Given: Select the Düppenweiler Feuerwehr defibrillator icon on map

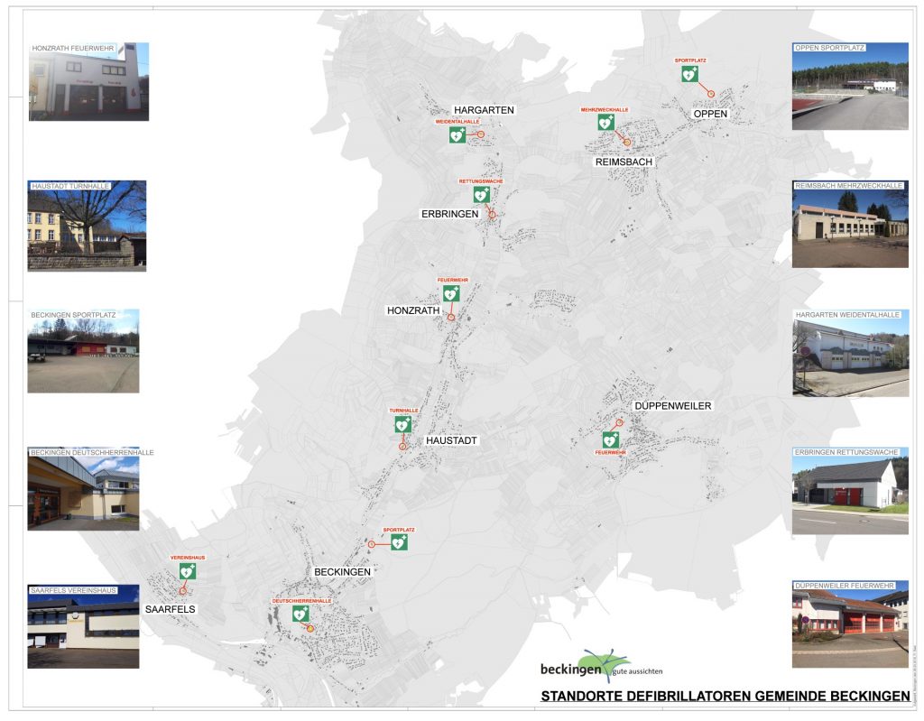Looking at the screenshot, I should click(x=611, y=439).
